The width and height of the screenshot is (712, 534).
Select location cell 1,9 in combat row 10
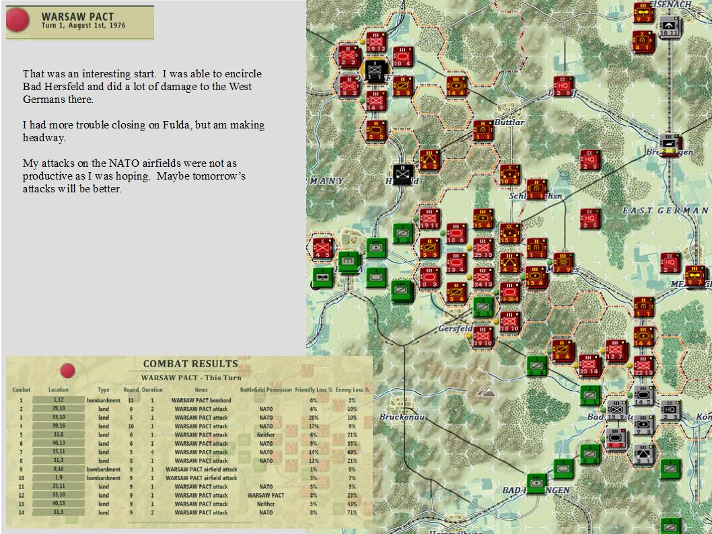[59, 478]
